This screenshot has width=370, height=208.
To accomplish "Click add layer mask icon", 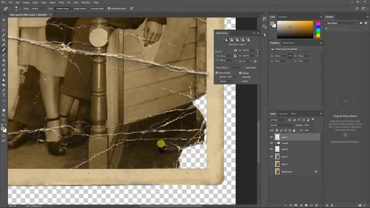I will (x=295, y=206).
